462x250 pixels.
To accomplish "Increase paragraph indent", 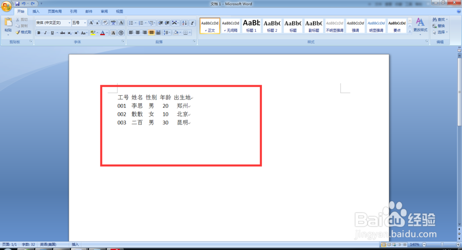I will click(x=167, y=23).
